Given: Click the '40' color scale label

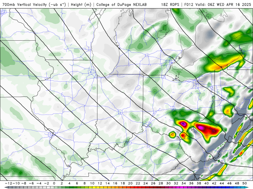Looking at the screenshot, I should pyautogui.click(x=207, y=183).
